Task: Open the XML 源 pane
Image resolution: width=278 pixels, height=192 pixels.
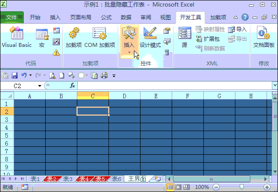Action: point(184,37)
